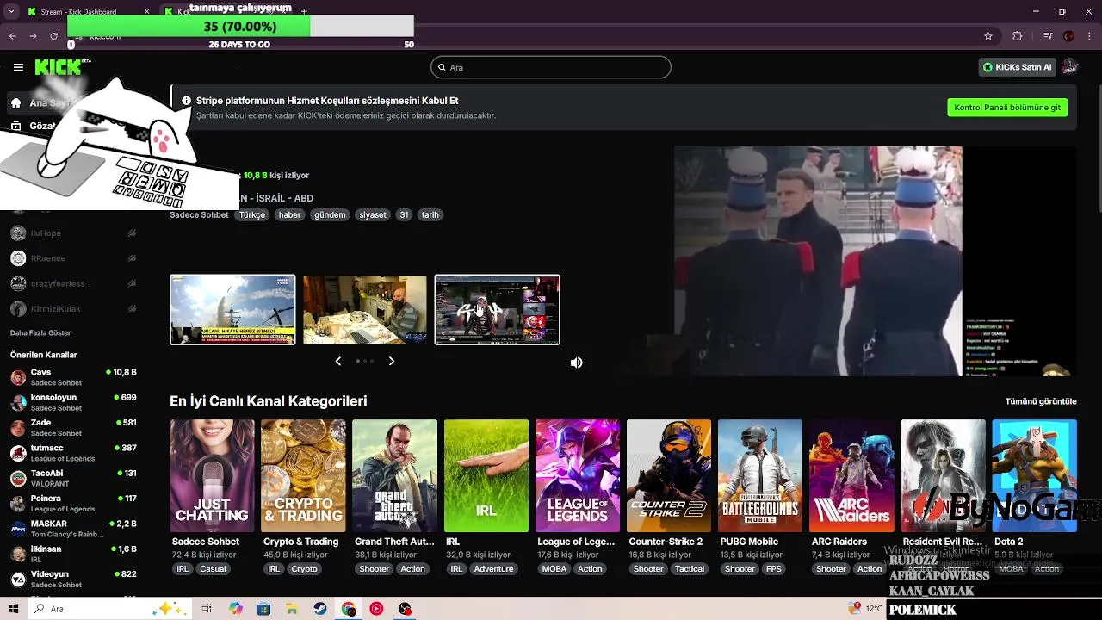This screenshot has width=1102, height=620.
Task: Expand Daha Fazla Göster in sidebar
Action: click(40, 333)
